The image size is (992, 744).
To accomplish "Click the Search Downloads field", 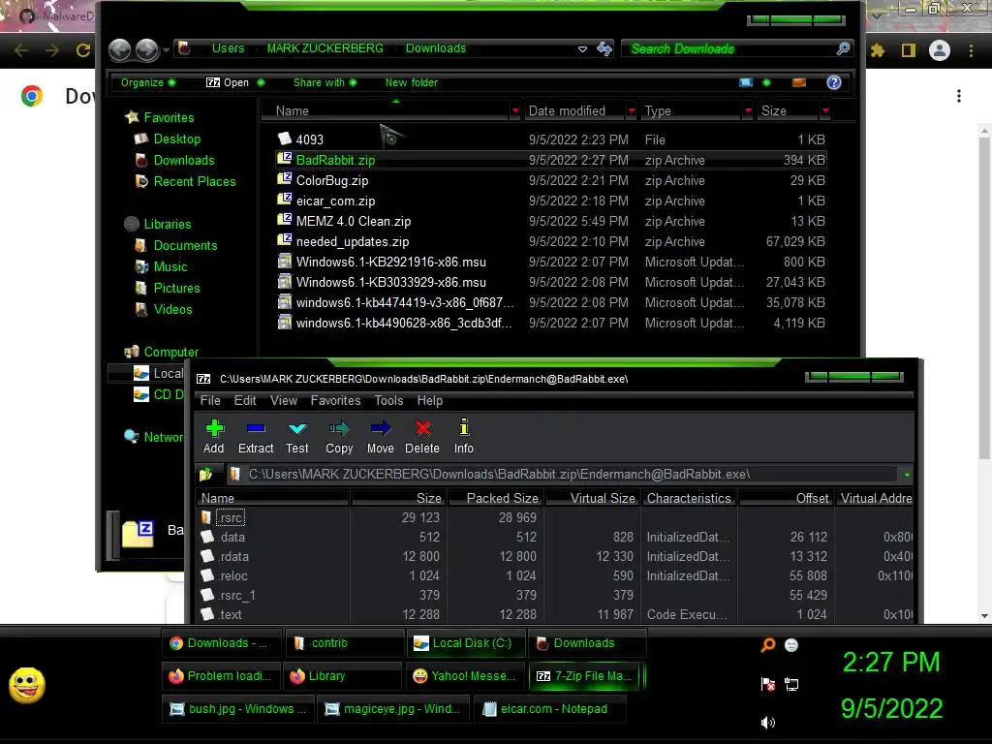I will pos(729,48).
